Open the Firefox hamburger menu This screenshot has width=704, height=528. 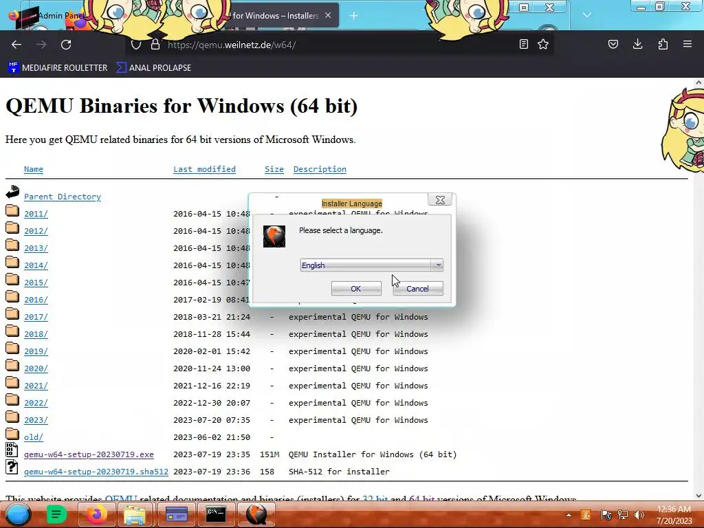(687, 44)
